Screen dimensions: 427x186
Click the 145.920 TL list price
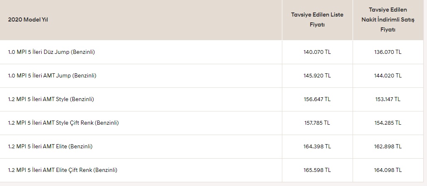pos(317,76)
